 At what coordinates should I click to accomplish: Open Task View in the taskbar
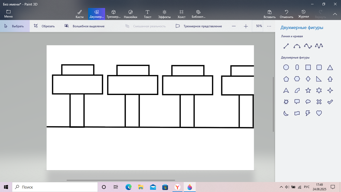(116, 187)
